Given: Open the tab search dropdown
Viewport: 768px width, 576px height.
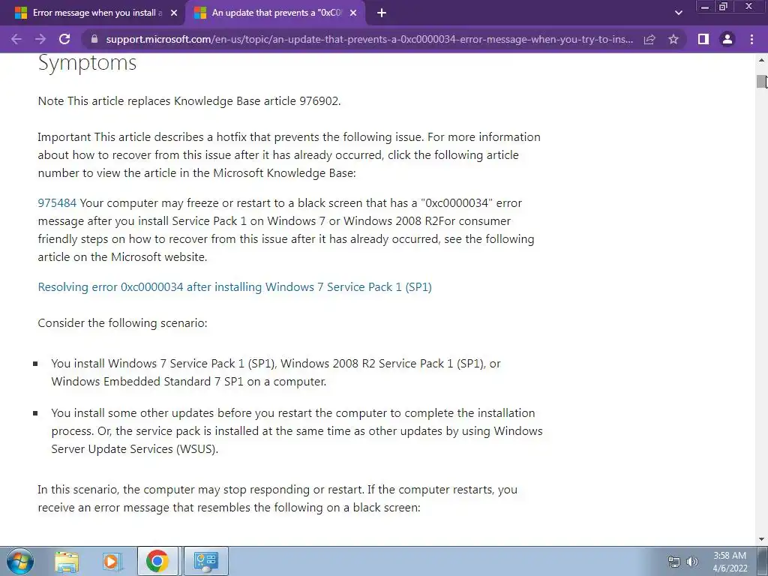Looking at the screenshot, I should [678, 13].
